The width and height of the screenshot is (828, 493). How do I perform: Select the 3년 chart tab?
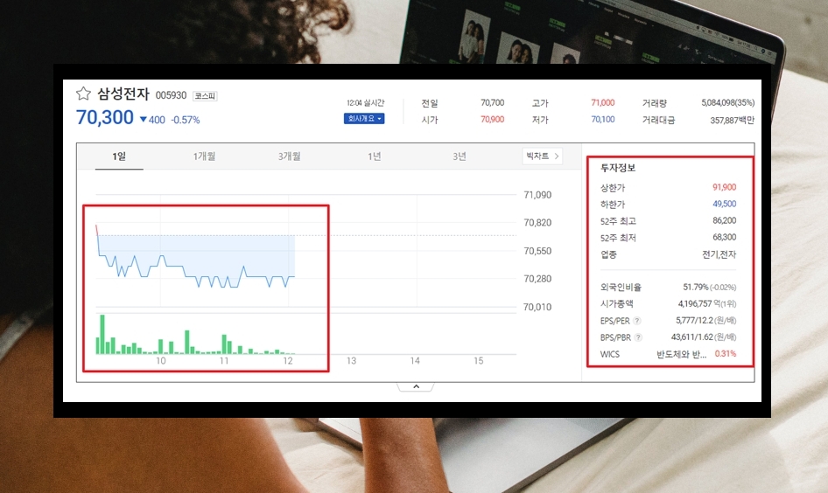[x=460, y=156]
